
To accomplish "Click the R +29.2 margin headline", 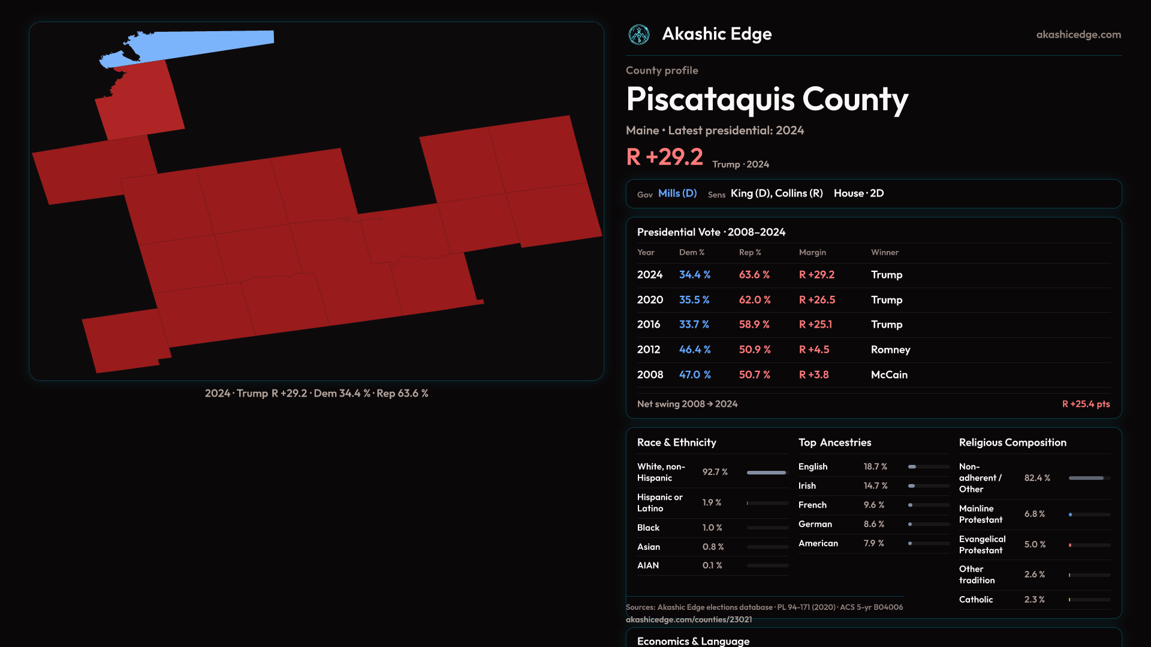I will tap(664, 158).
